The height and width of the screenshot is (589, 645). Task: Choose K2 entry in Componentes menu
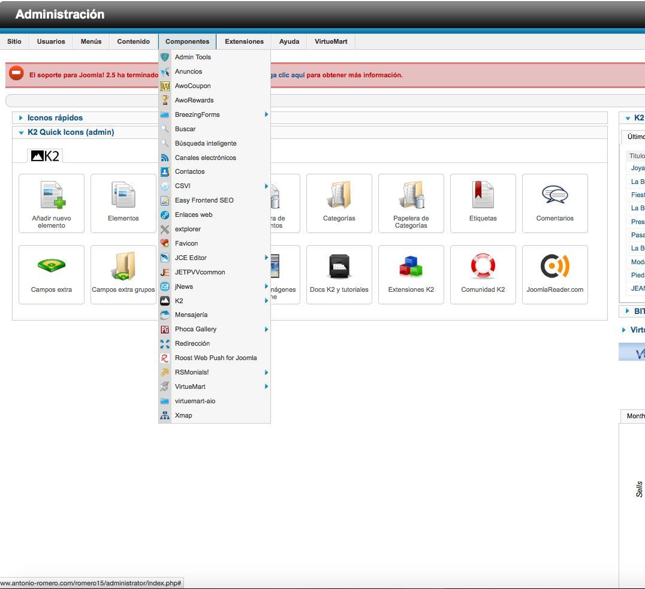point(215,301)
